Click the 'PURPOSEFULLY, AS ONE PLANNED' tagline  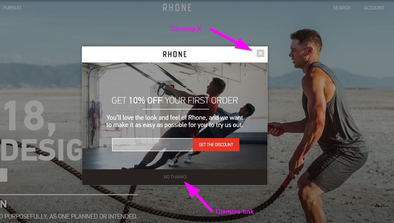pyautogui.click(x=68, y=216)
